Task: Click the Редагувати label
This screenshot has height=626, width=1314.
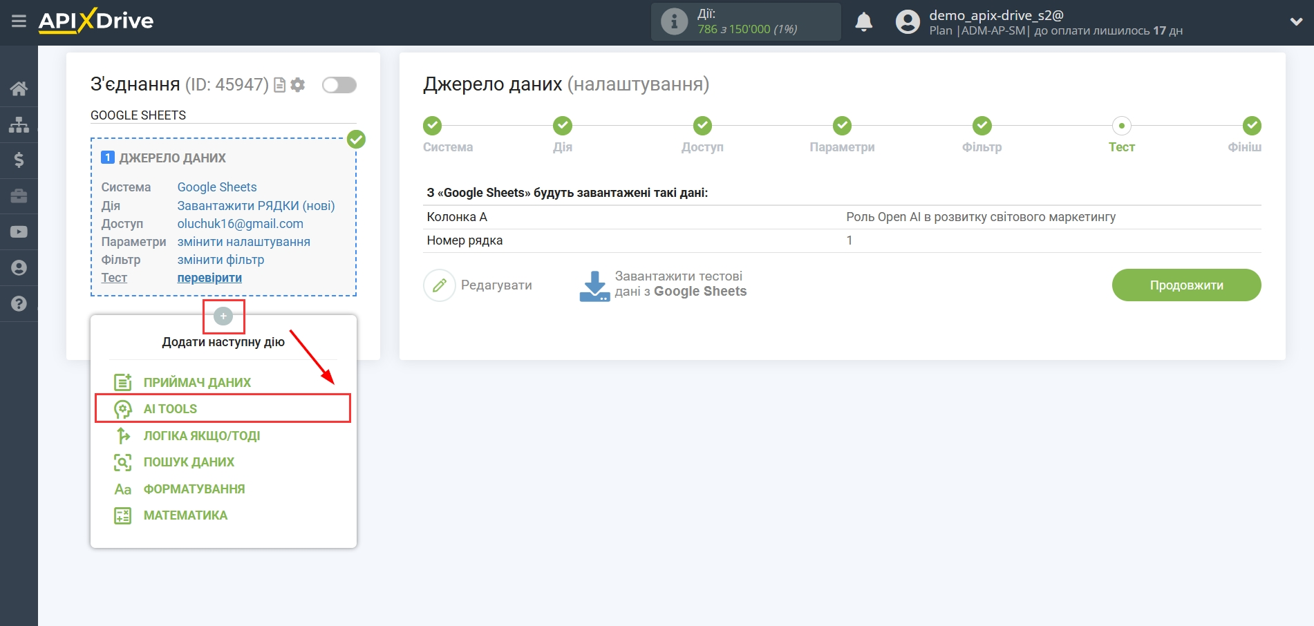Action: [496, 285]
